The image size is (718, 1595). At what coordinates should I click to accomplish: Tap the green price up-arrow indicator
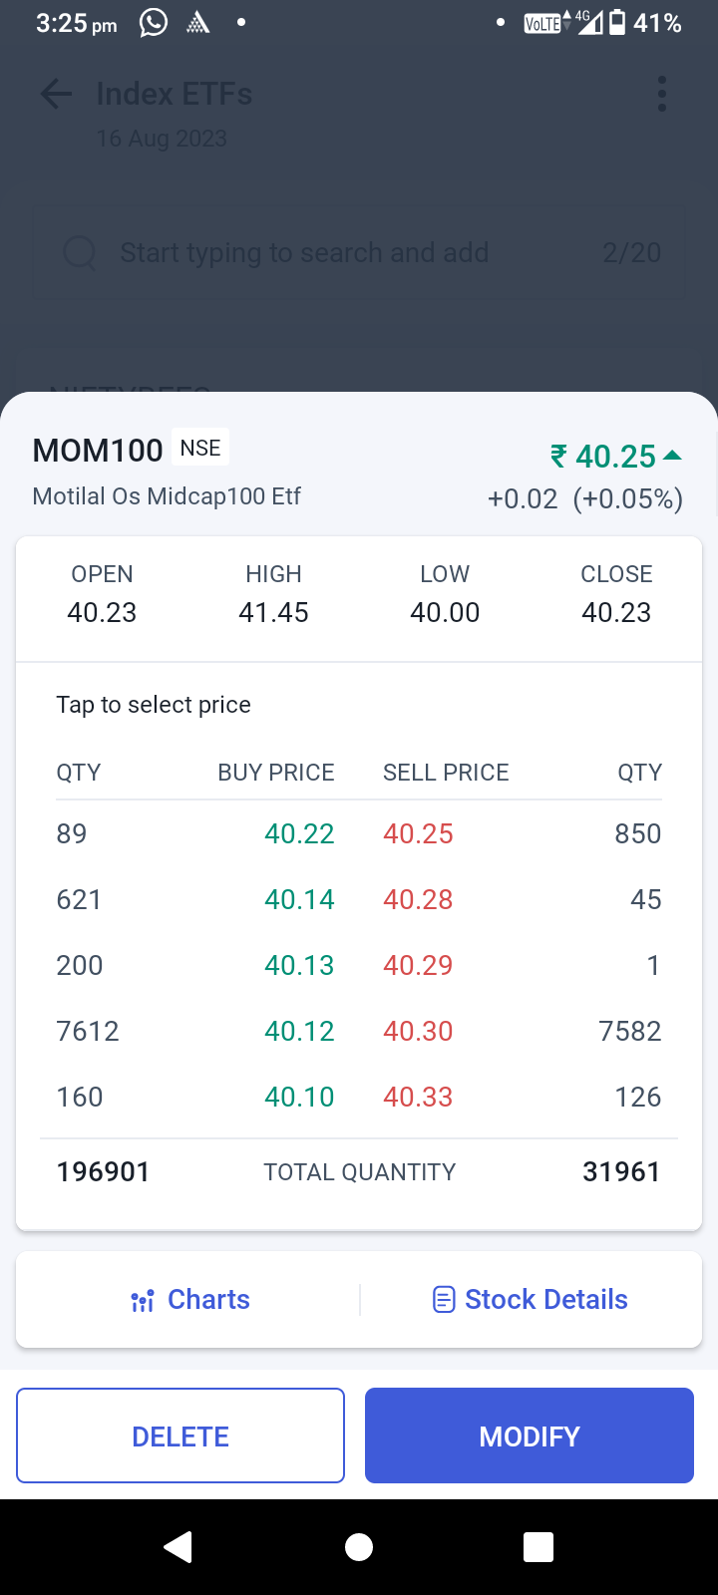673,456
